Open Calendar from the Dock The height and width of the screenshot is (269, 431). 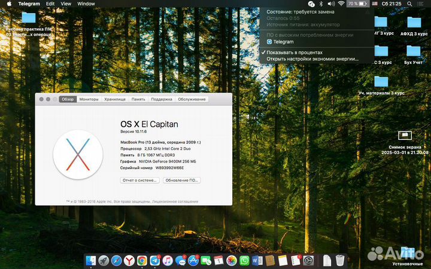pyautogui.click(x=218, y=261)
